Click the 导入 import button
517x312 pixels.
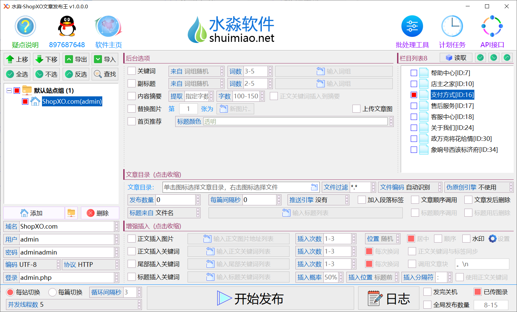105,59
